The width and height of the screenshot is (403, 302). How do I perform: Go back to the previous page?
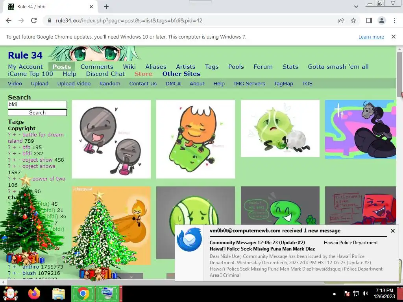click(x=9, y=20)
